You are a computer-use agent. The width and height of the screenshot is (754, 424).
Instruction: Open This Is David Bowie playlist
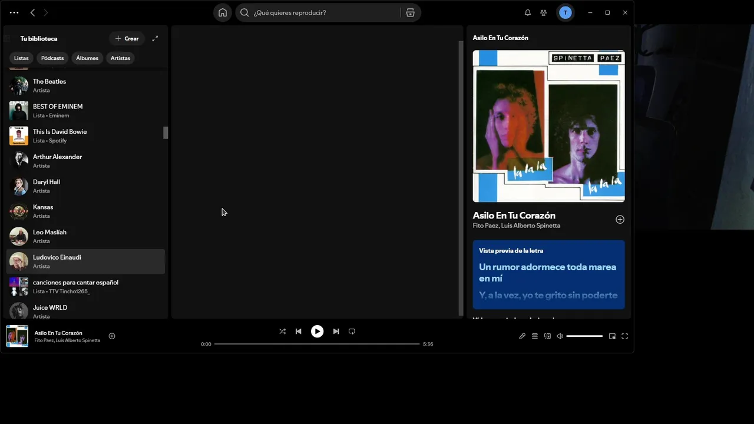click(x=85, y=136)
